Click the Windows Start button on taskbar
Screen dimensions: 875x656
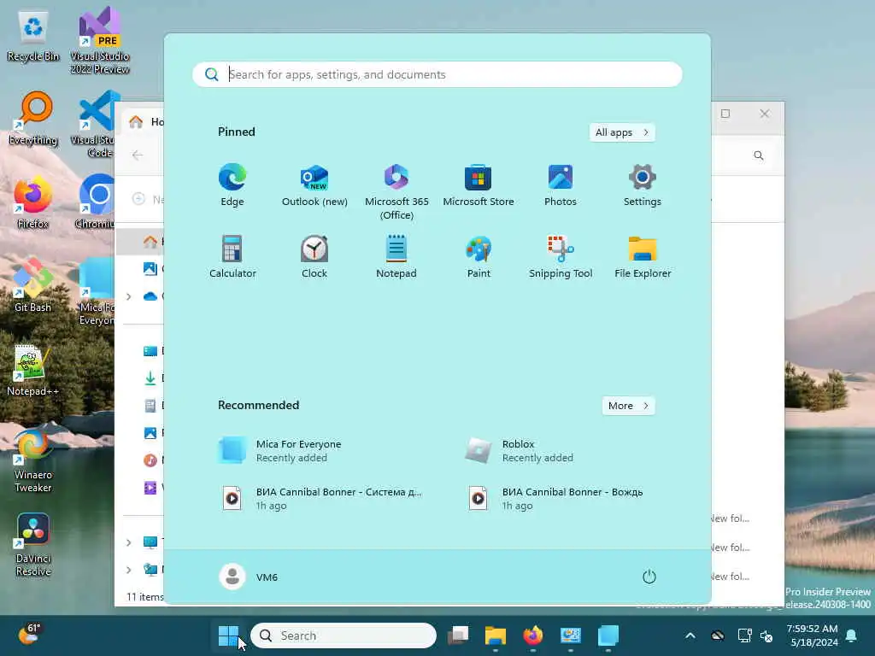point(228,635)
